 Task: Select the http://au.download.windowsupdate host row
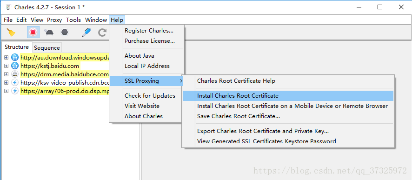click(65, 57)
